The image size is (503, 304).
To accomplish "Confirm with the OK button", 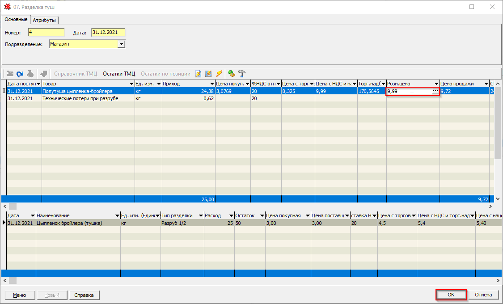I will tap(451, 295).
